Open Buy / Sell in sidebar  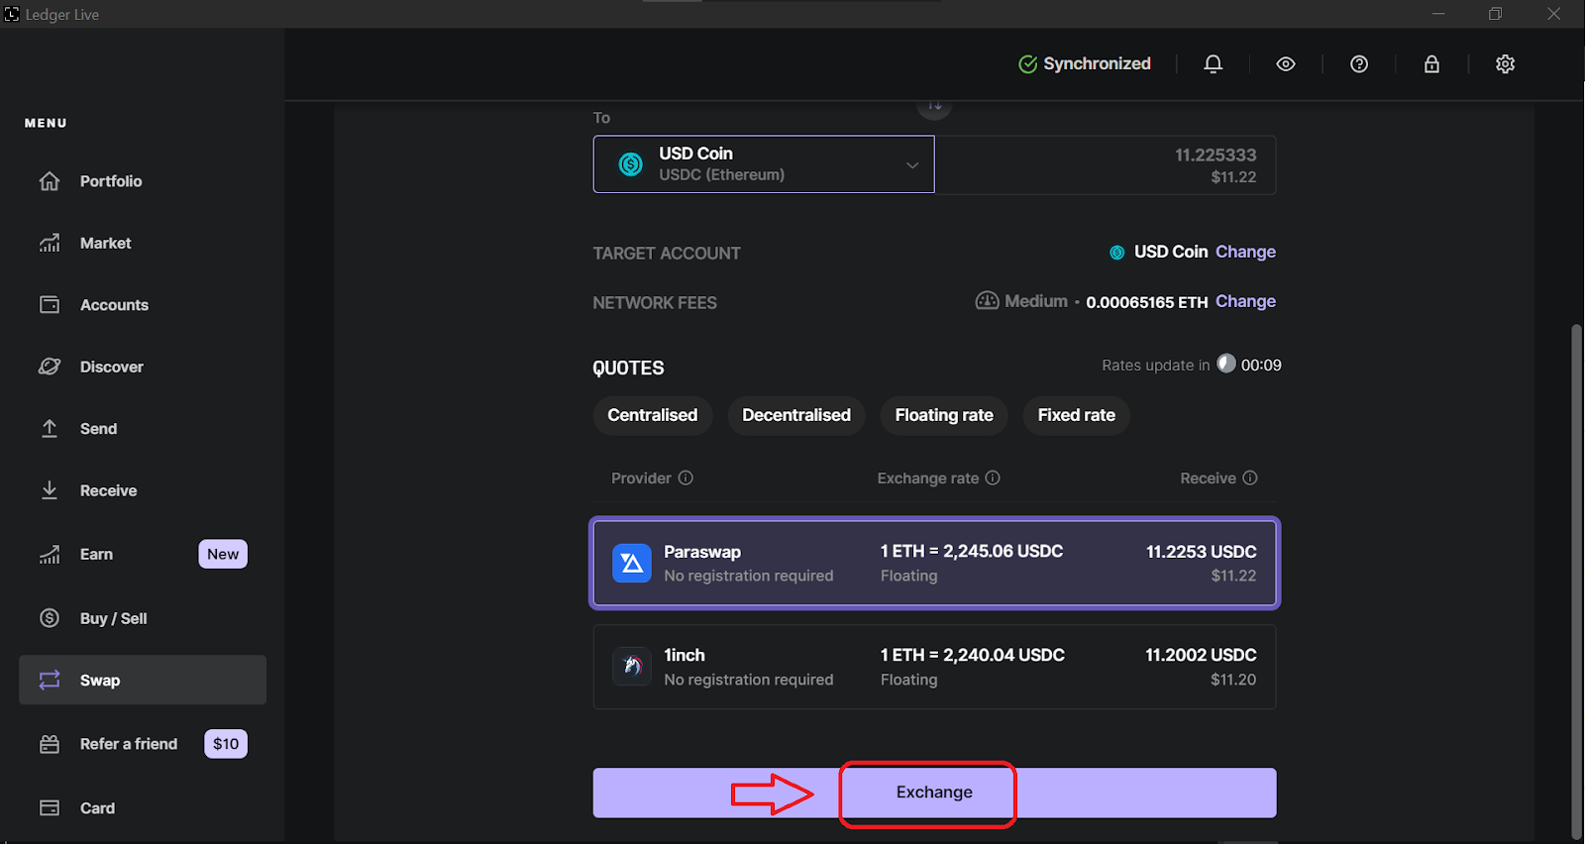click(143, 618)
